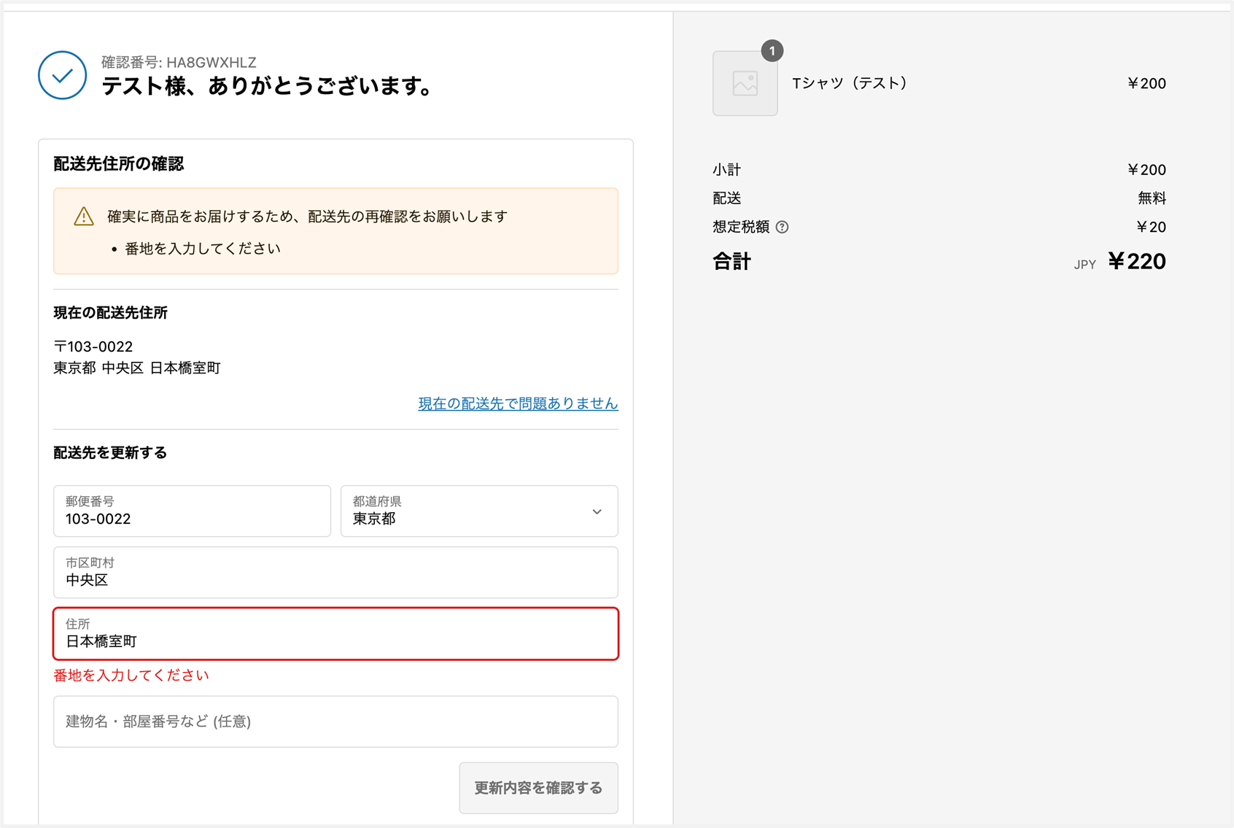Click the current address text 〒103-0022
Image resolution: width=1234 pixels, height=828 pixels.
click(93, 347)
